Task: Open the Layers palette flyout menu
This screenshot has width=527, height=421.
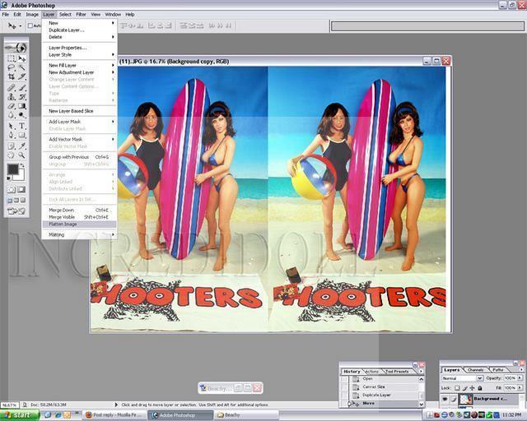Action: pos(521,370)
